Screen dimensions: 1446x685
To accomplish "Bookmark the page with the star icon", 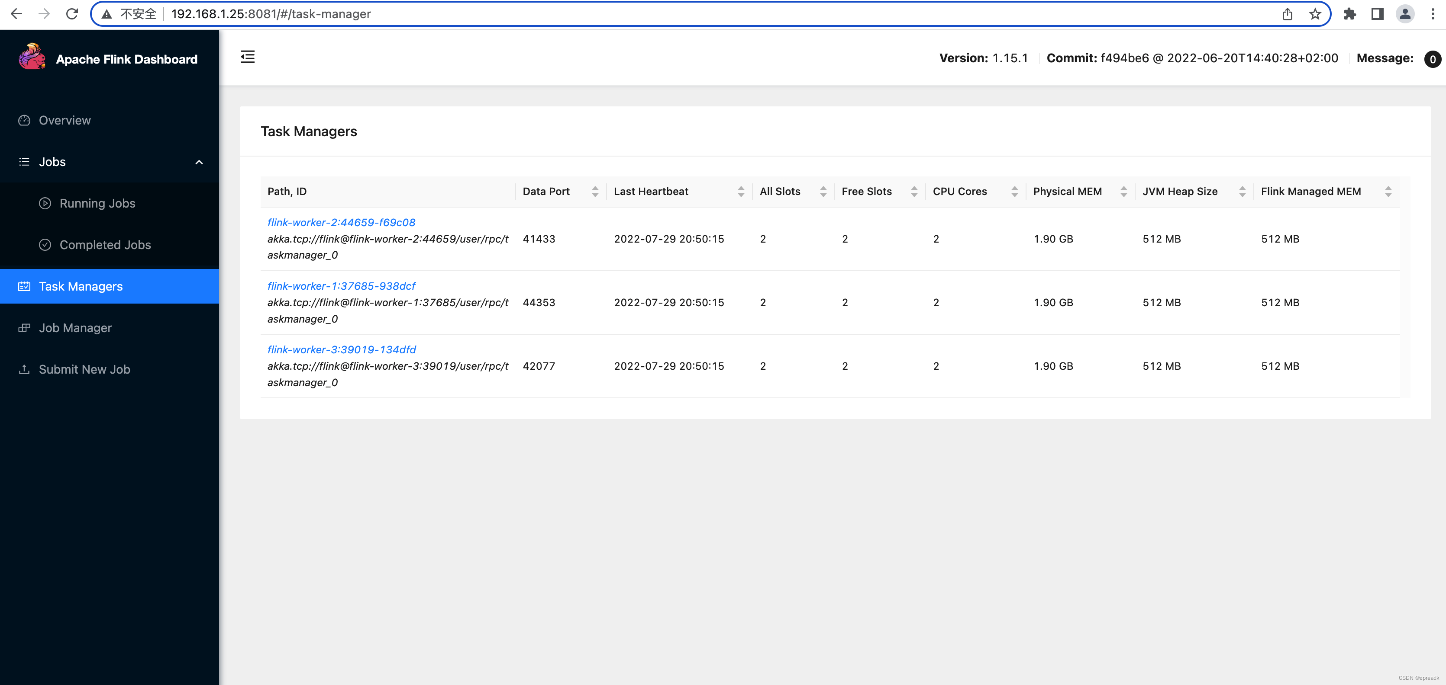I will pos(1315,14).
